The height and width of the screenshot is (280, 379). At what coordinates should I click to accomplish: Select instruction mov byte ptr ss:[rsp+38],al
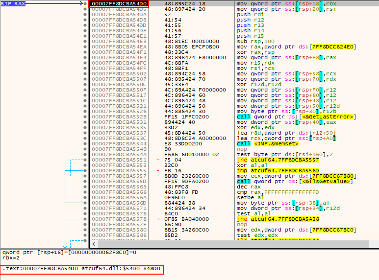[283, 203]
